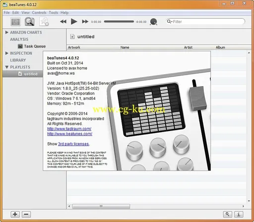This screenshot has height=222, width=254.
Task: Maximize the beaTunes window
Action: point(232,3)
